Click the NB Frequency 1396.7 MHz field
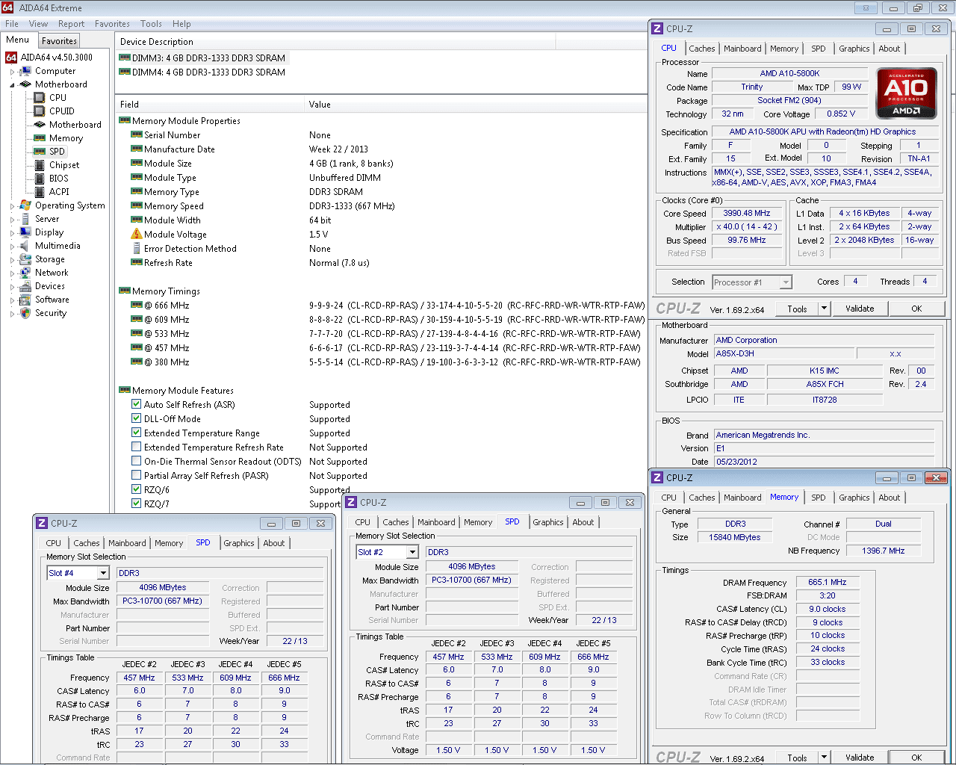Image resolution: width=956 pixels, height=765 pixels. tap(884, 551)
